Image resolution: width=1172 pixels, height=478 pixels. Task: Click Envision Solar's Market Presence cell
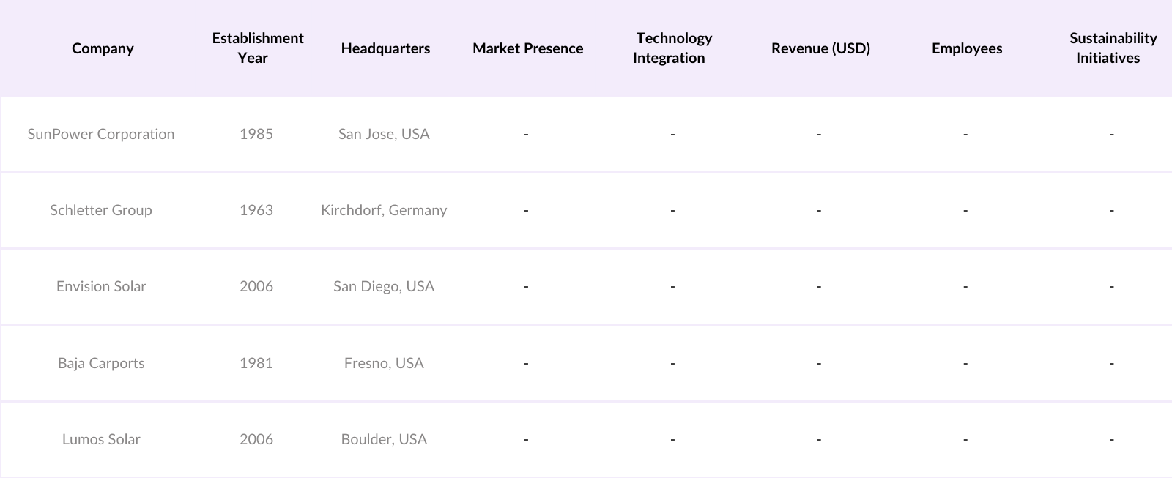tap(526, 286)
